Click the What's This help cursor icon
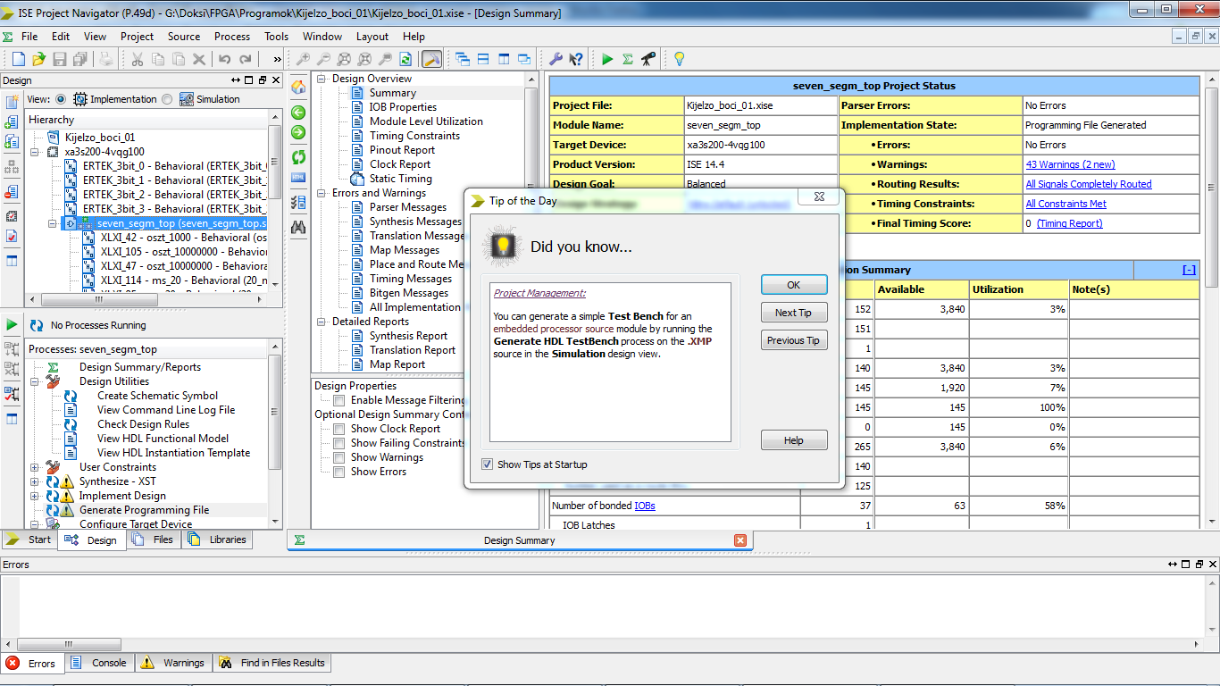1220x686 pixels. (x=576, y=59)
